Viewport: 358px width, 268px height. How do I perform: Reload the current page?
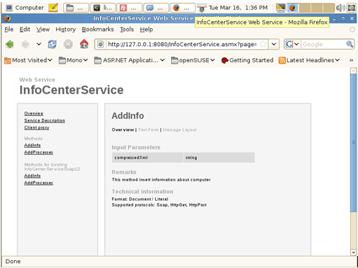pos(53,44)
